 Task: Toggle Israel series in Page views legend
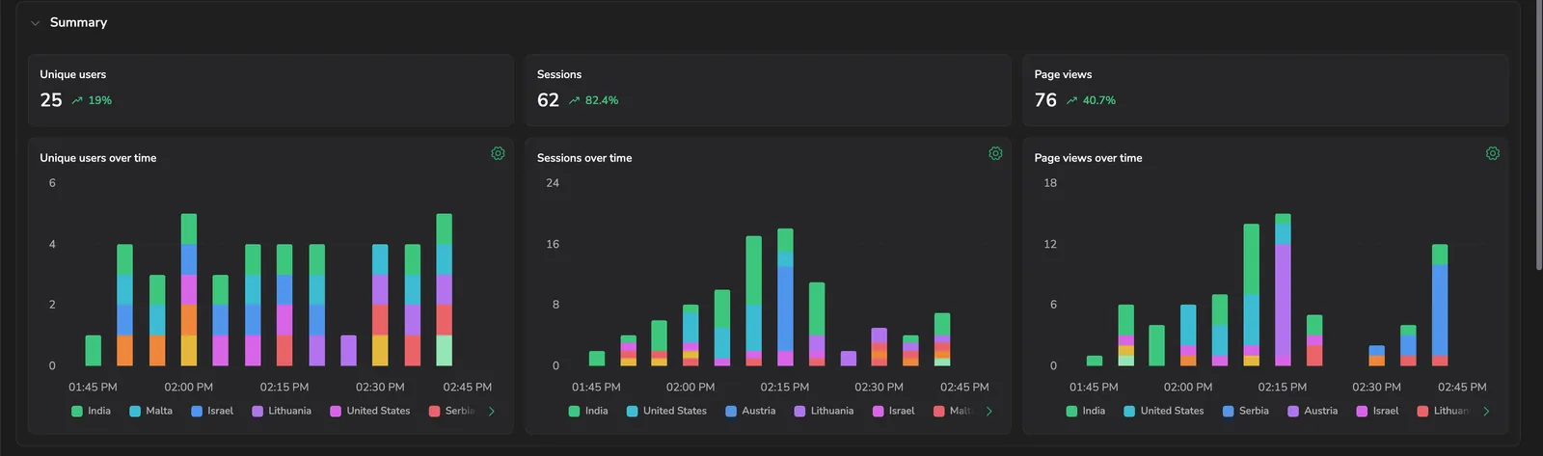point(1377,411)
